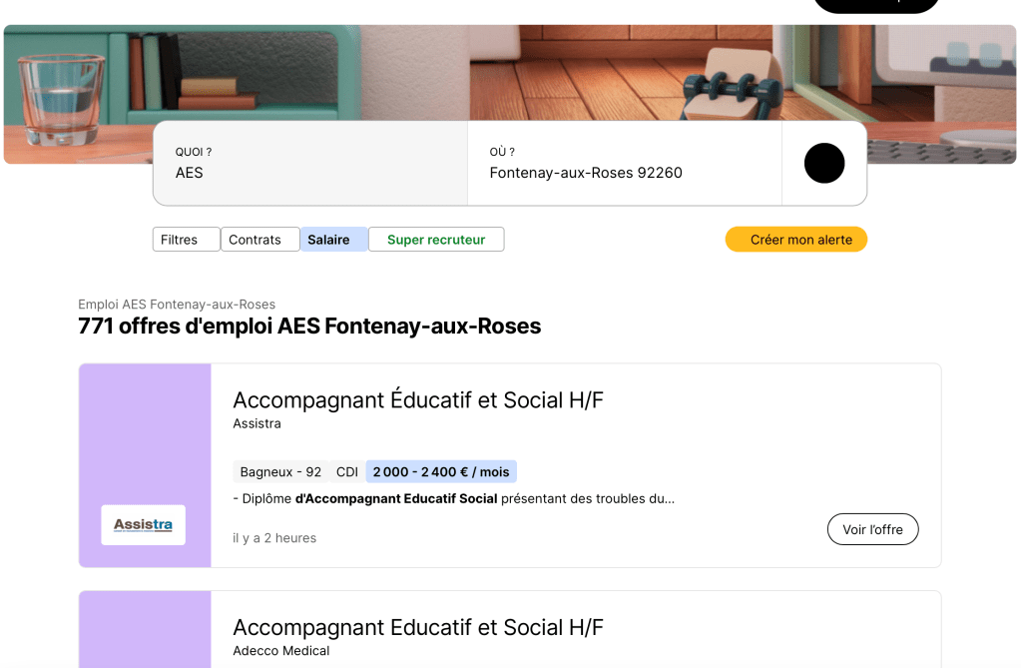1021x668 pixels.
Task: Click the Adecco Medical company name
Action: click(280, 651)
